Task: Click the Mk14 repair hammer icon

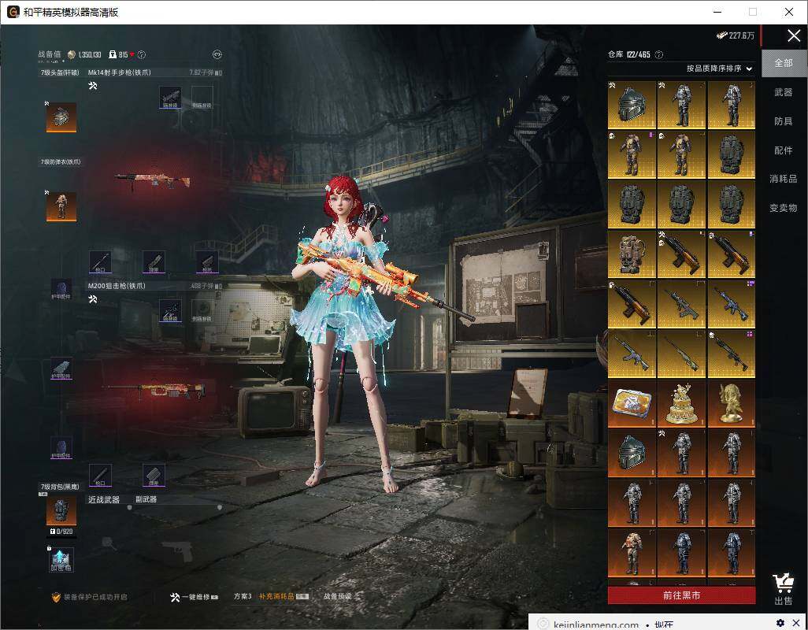Action: [x=93, y=86]
